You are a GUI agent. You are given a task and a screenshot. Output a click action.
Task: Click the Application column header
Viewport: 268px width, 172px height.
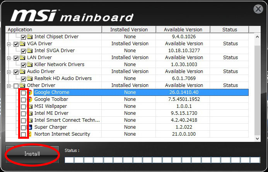pos(54,30)
